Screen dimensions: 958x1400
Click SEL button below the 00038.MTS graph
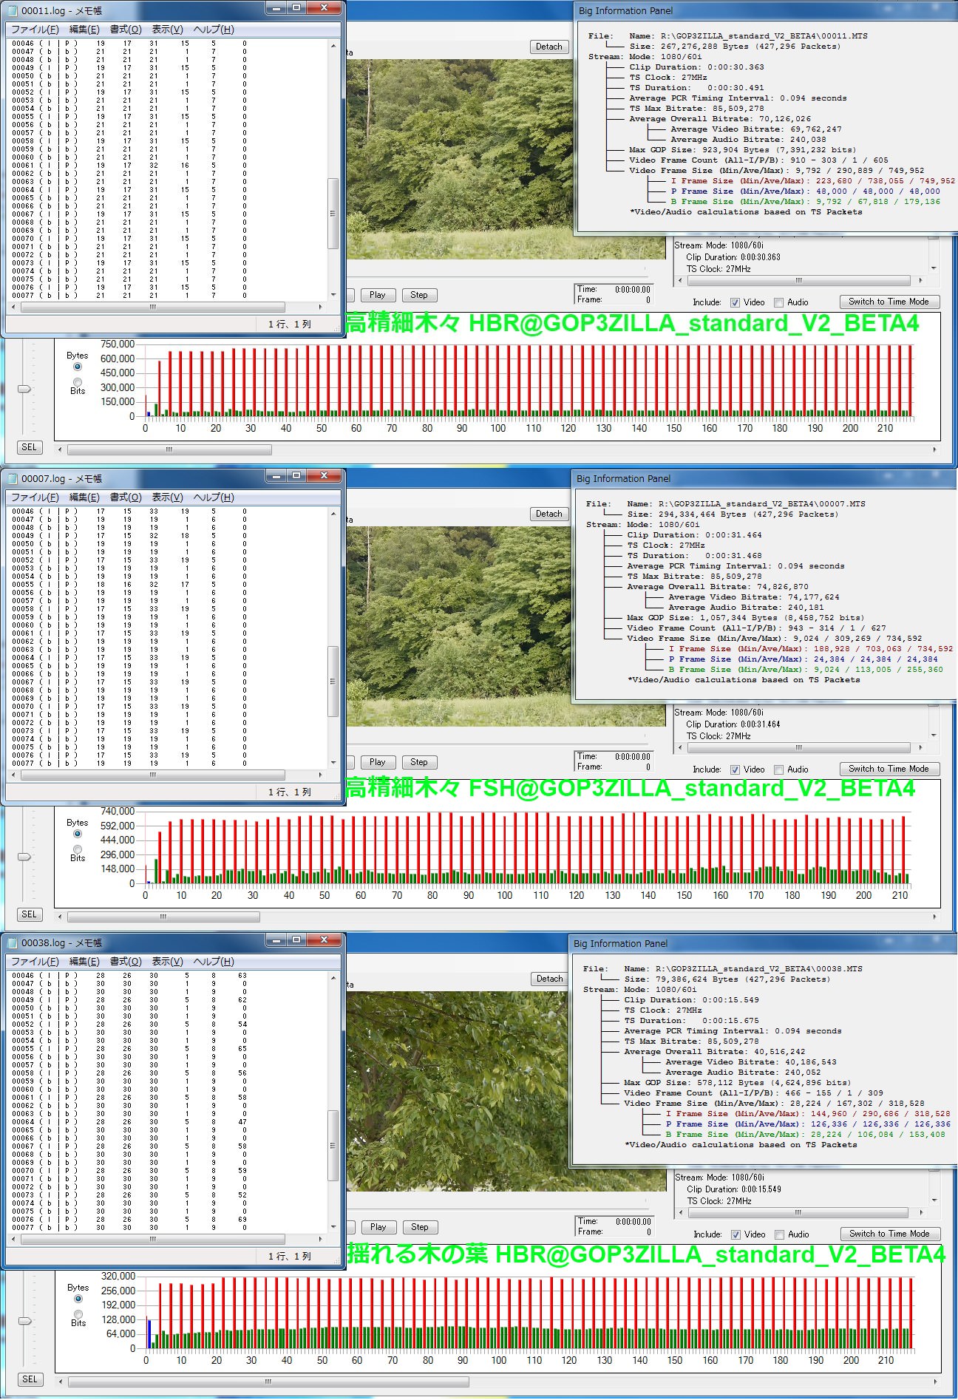pyautogui.click(x=30, y=1379)
